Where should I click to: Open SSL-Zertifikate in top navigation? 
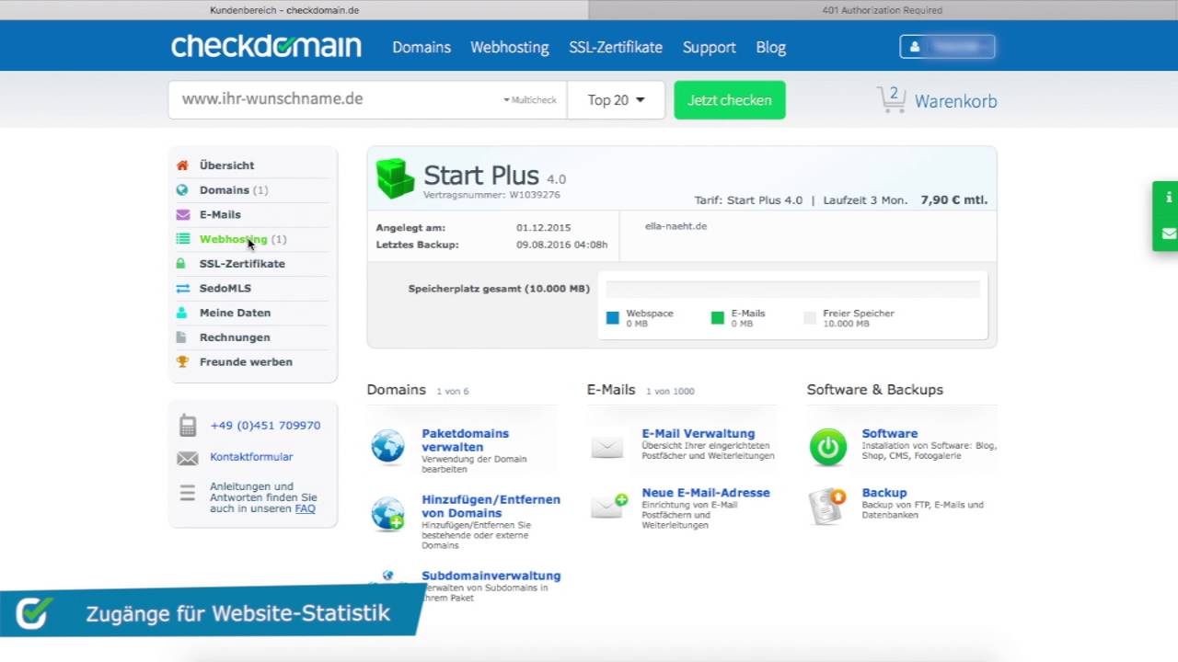[616, 47]
